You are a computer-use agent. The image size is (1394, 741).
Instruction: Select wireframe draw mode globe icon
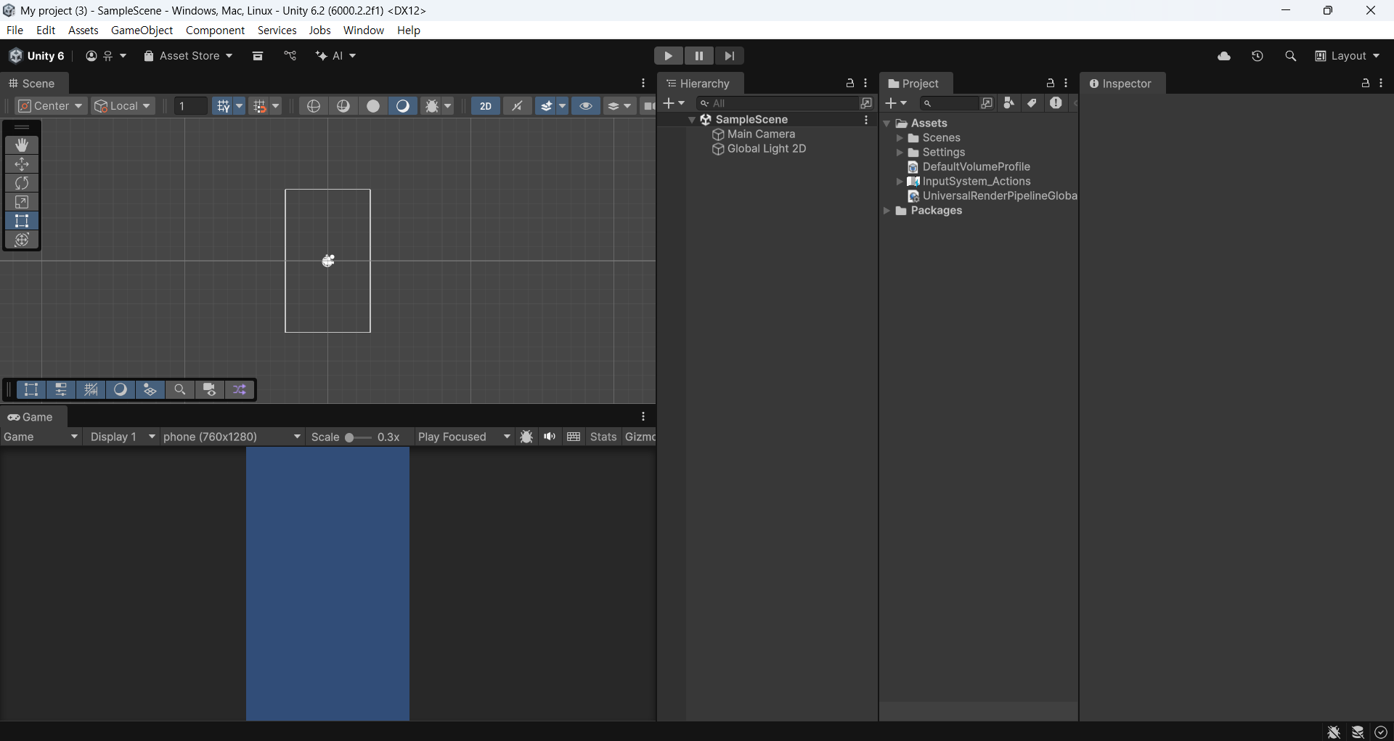point(314,106)
